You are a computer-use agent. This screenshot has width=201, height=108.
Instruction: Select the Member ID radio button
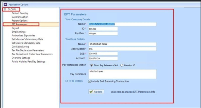coord(122,65)
